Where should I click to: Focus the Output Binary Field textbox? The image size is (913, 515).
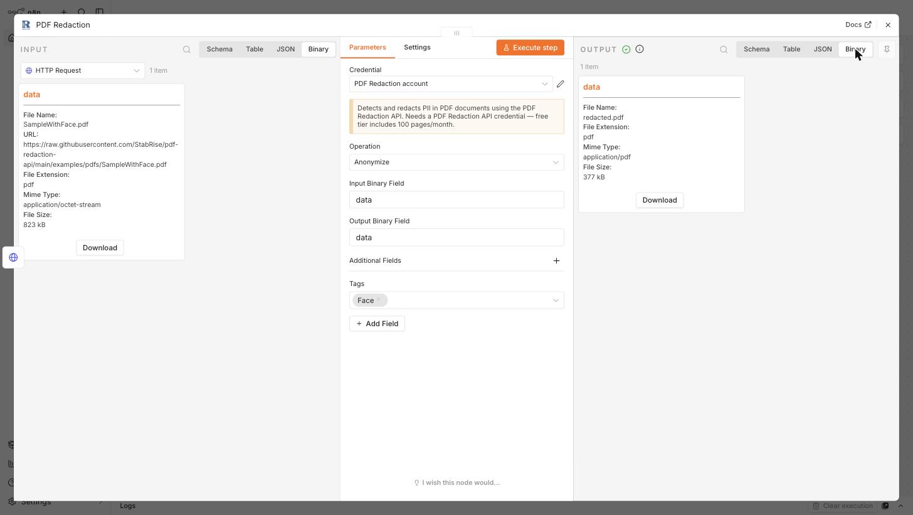point(456,238)
